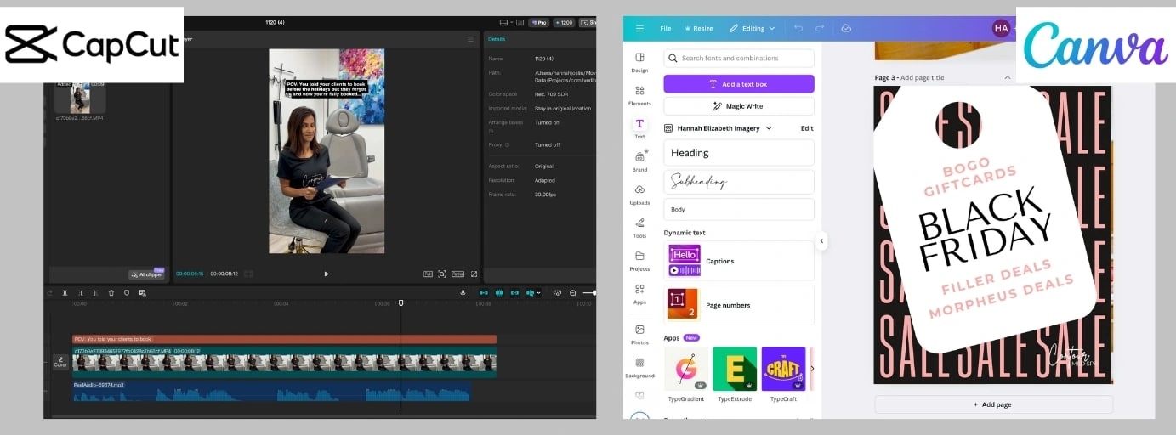
Task: Open the Resize menu in Canva
Action: [x=699, y=28]
